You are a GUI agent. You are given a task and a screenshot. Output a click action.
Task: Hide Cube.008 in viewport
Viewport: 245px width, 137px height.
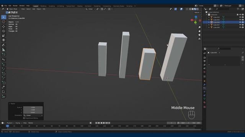click(x=240, y=27)
